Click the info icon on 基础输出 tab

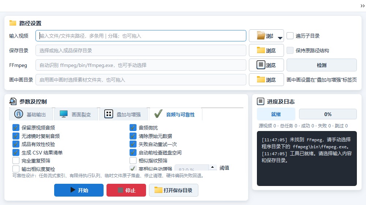19,114
